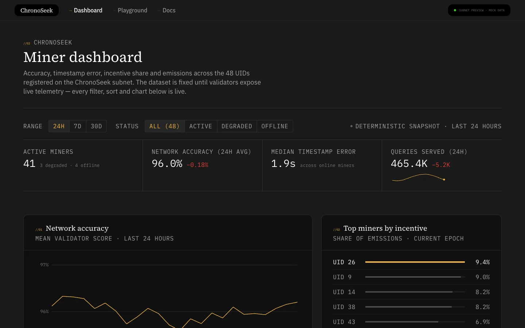Screen dimensions: 525x328
Task: Click the 465.4K queries served value
Action: 409,164
